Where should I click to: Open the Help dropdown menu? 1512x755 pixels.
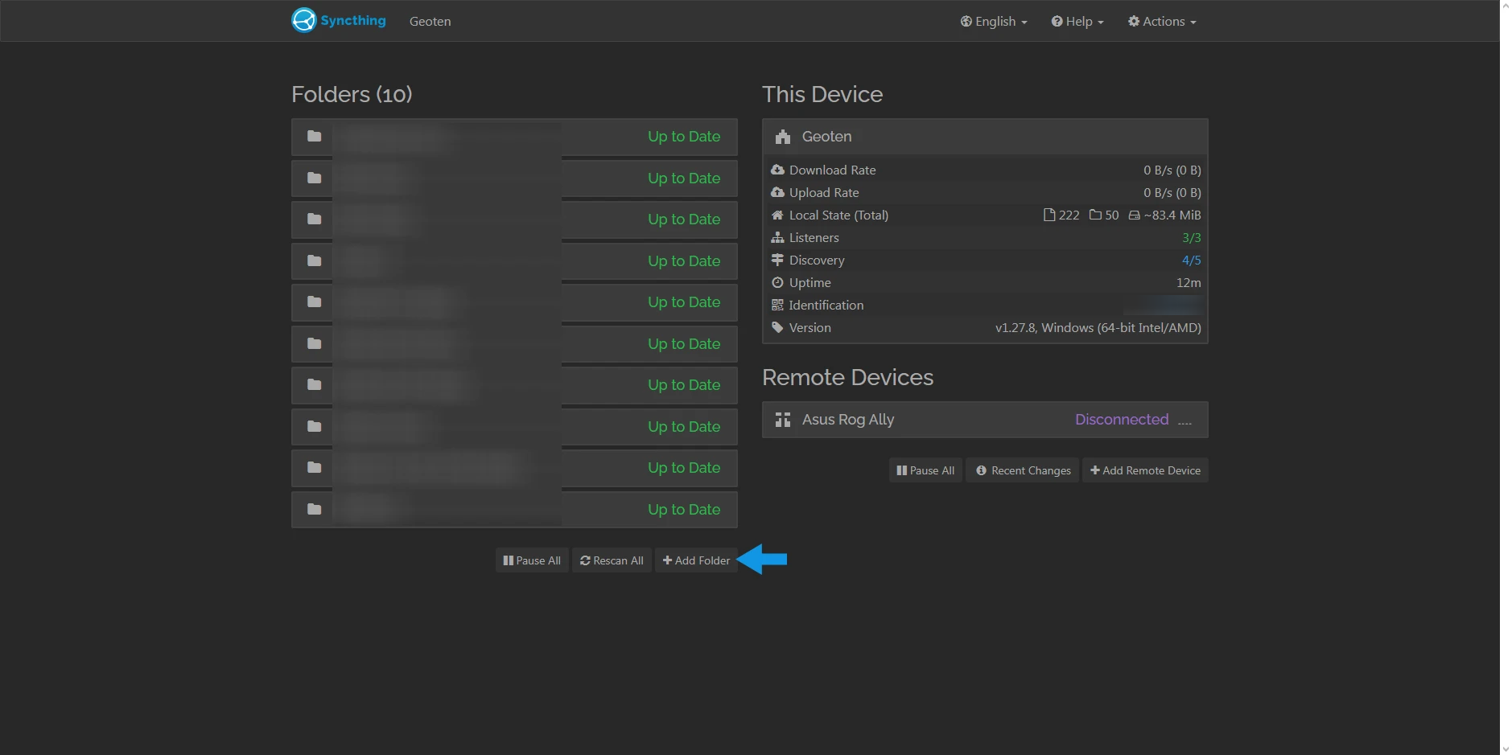[1076, 21]
